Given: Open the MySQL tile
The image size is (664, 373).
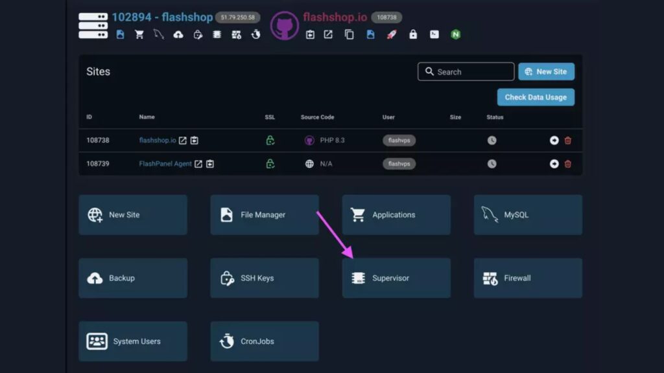Looking at the screenshot, I should point(528,215).
